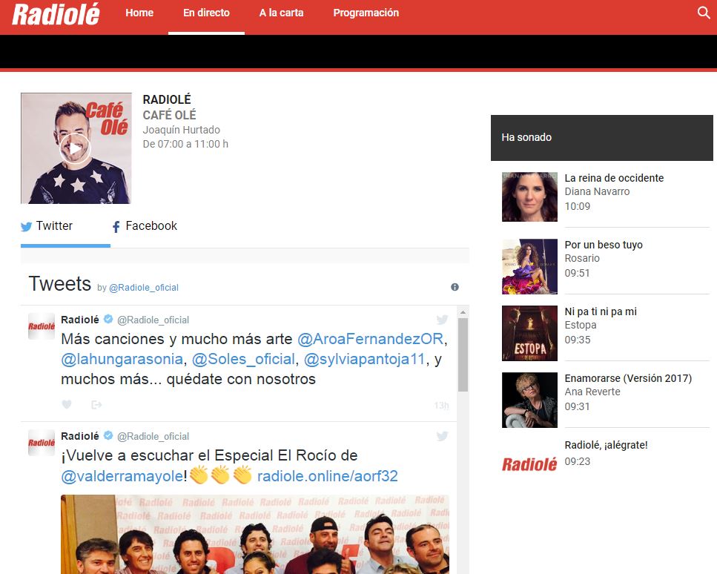Click Twitter bird icon on first tweet
717x574 pixels.
442,320
